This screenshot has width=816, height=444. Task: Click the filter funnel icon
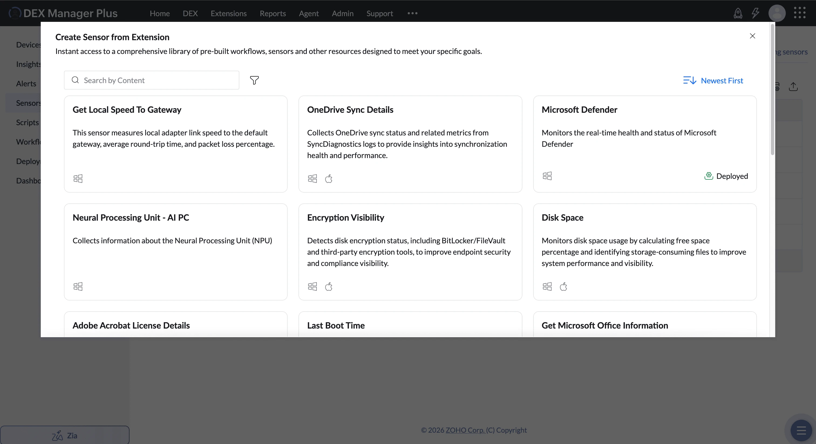[254, 80]
